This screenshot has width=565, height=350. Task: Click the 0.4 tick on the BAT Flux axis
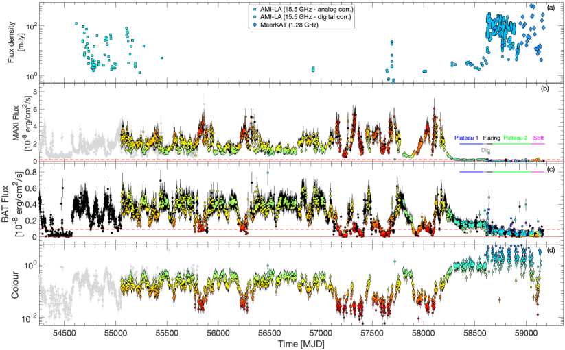[32, 204]
